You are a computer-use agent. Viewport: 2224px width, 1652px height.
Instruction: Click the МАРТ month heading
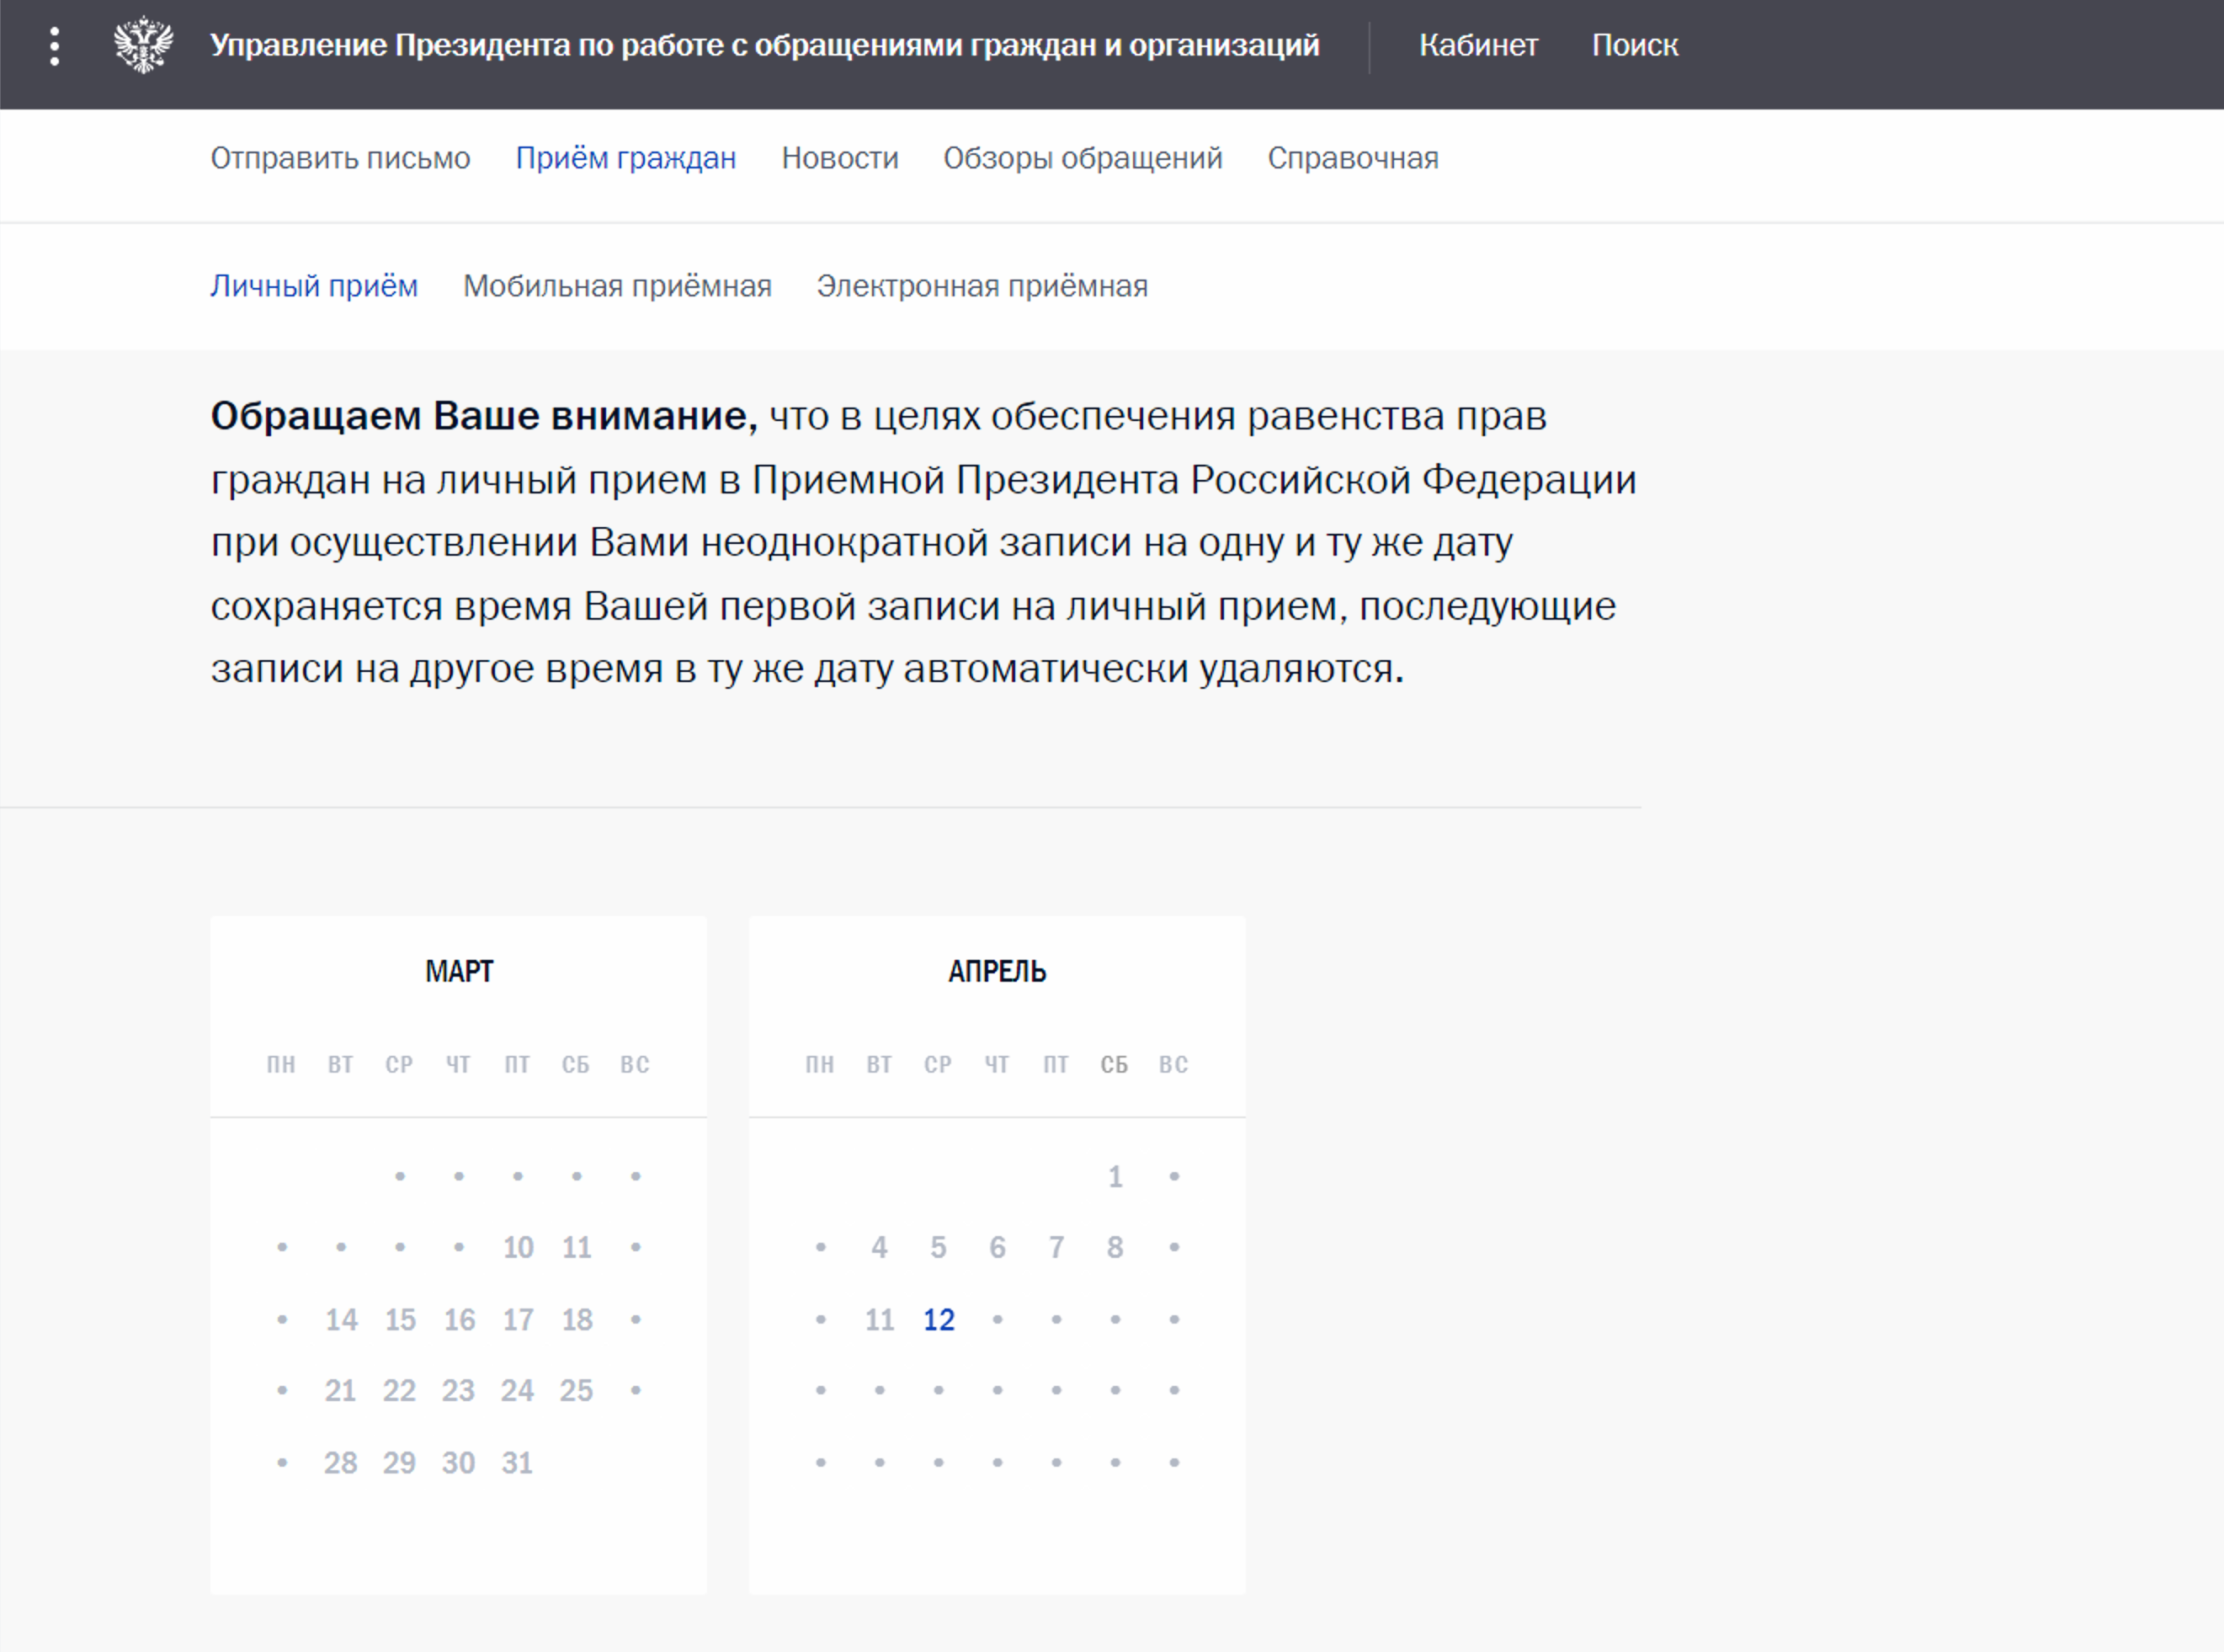click(x=459, y=971)
